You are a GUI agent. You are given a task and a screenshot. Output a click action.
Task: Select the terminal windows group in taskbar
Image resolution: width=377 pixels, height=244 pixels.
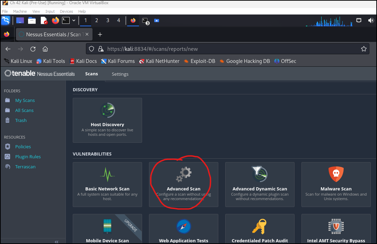pos(146,21)
